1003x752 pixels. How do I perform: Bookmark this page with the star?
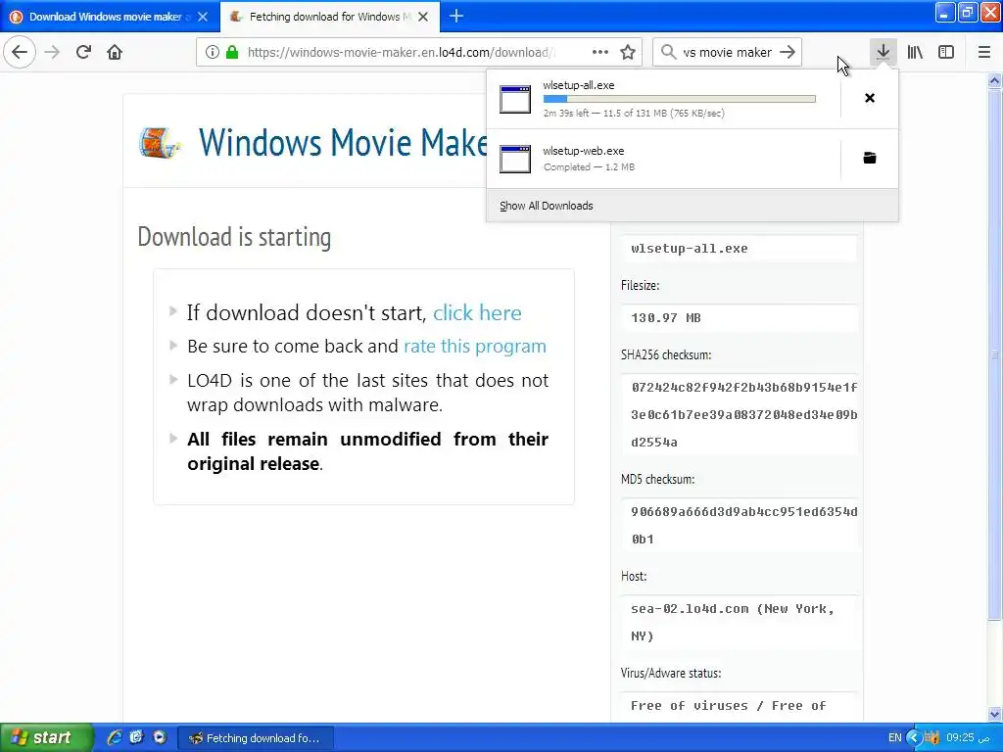(x=628, y=52)
